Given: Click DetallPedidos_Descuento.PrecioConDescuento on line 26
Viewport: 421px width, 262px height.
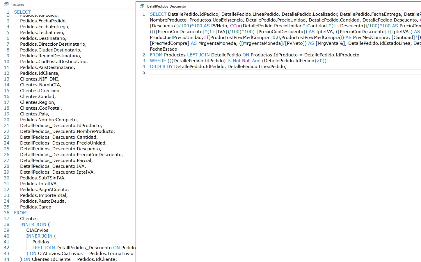Looking at the screenshot, I should click(x=72, y=154).
